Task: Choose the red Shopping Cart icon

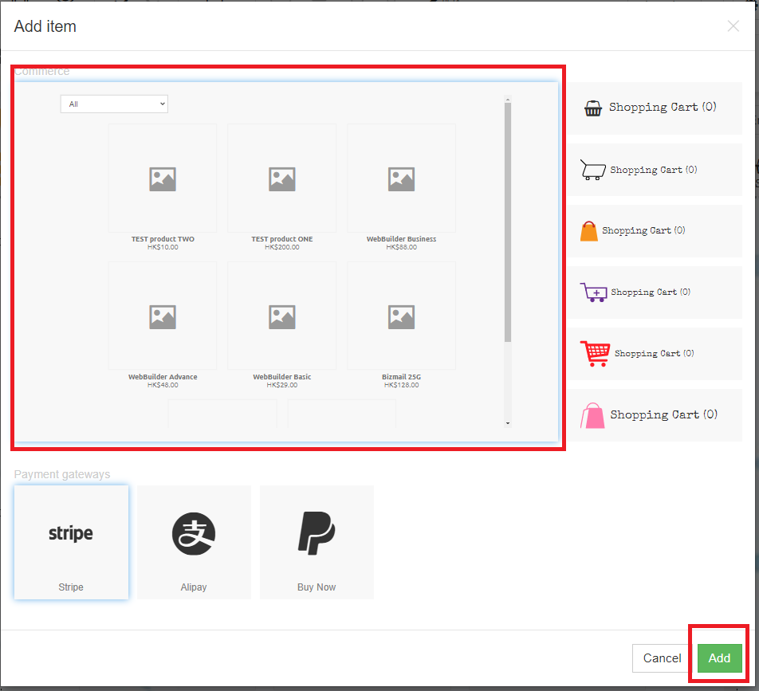Action: click(594, 353)
